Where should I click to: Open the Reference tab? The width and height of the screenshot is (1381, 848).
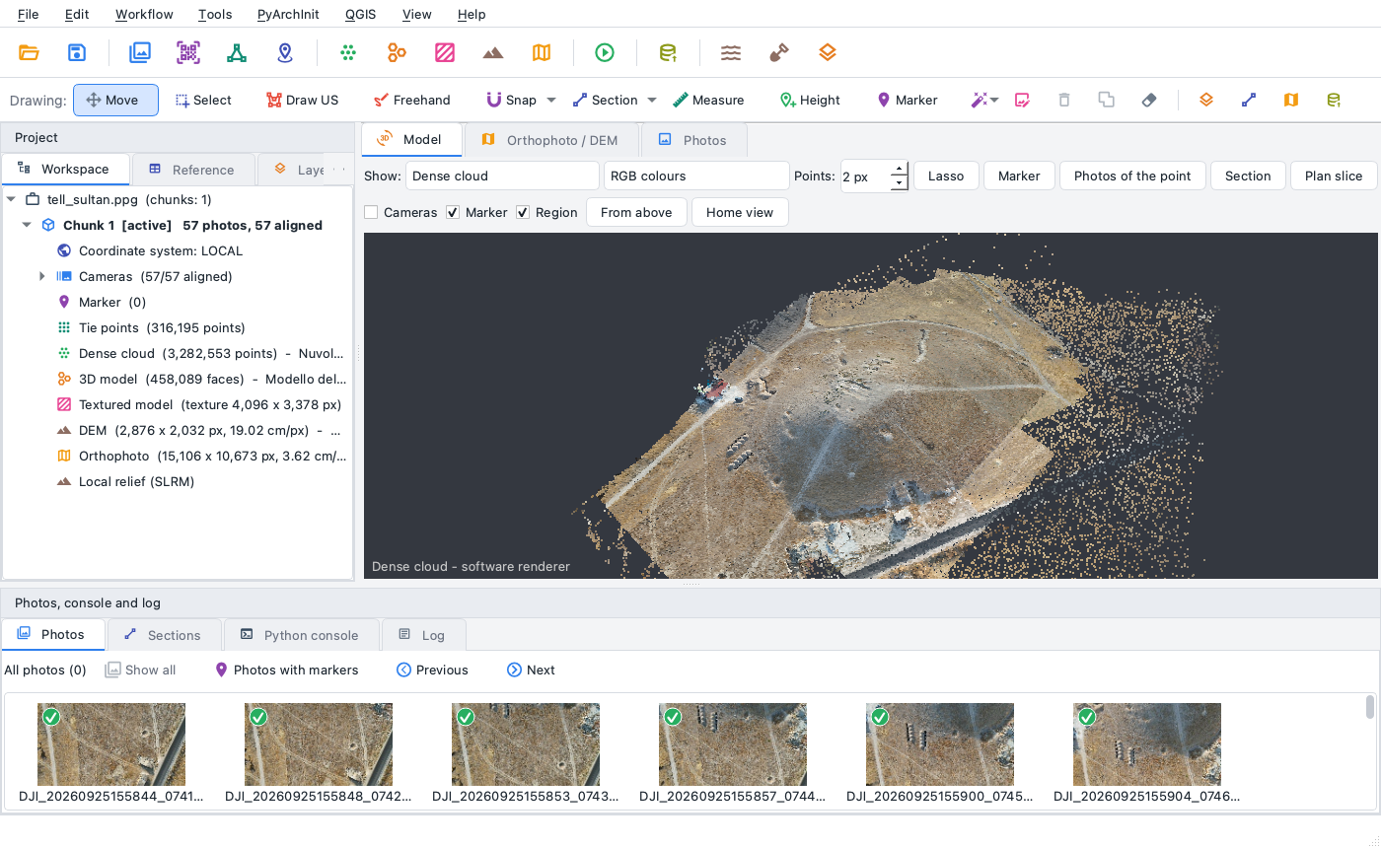(x=192, y=170)
